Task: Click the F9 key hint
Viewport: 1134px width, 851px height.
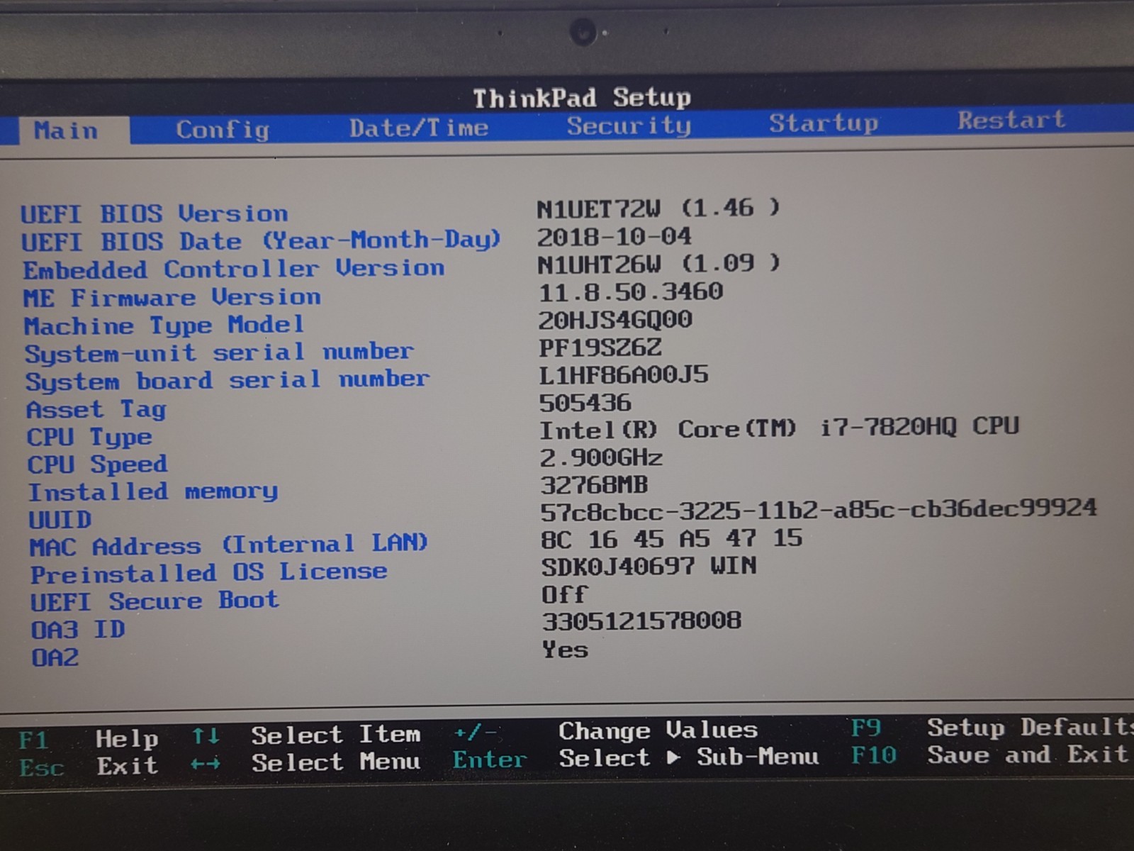Action: coord(866,728)
